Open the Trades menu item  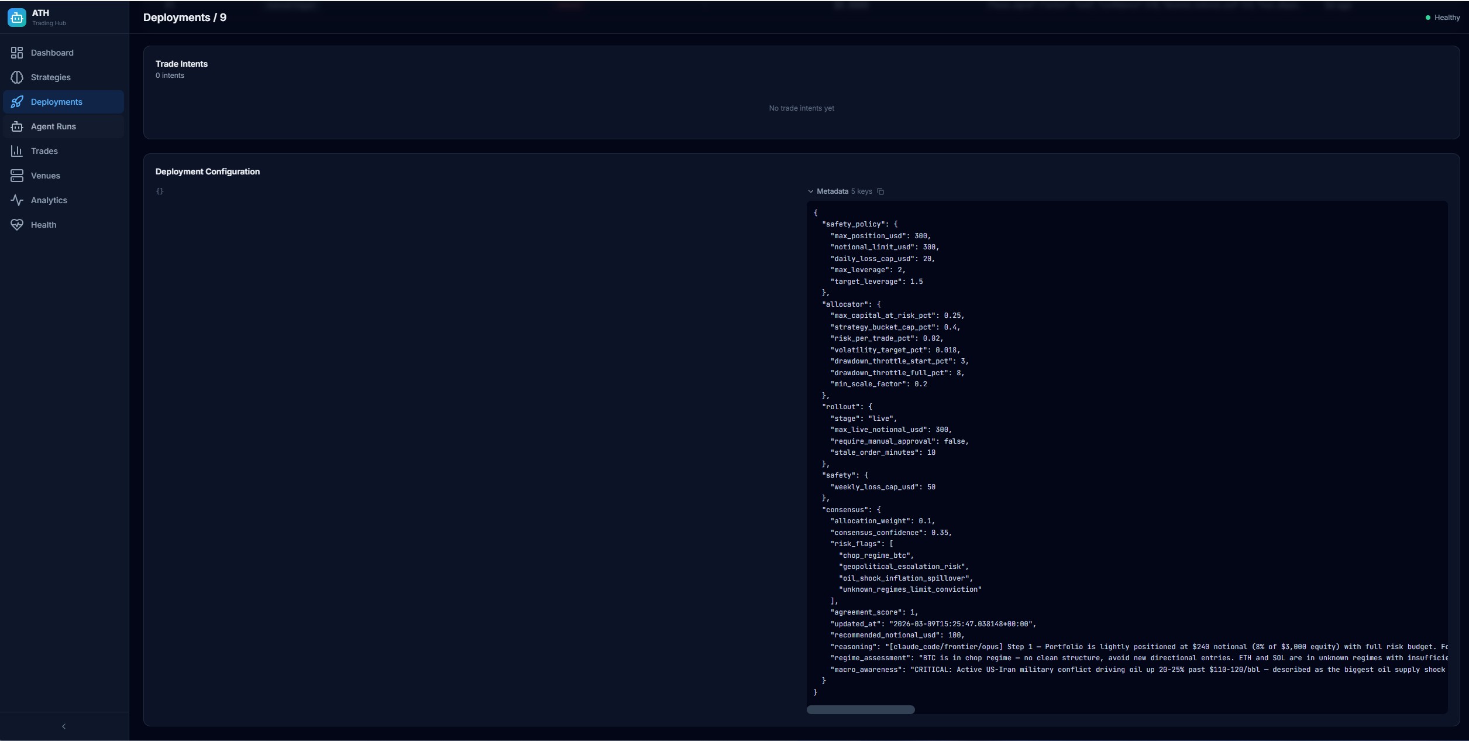pos(44,151)
